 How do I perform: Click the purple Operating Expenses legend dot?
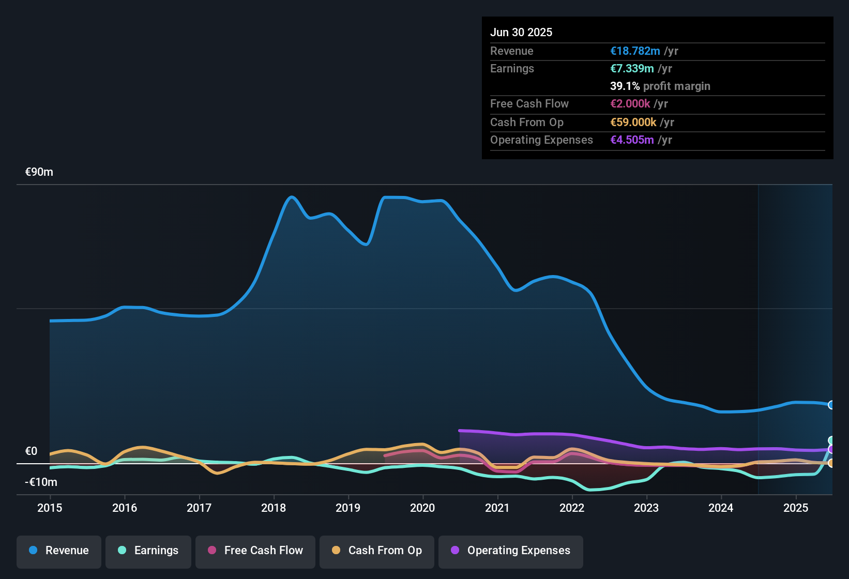[x=454, y=551]
